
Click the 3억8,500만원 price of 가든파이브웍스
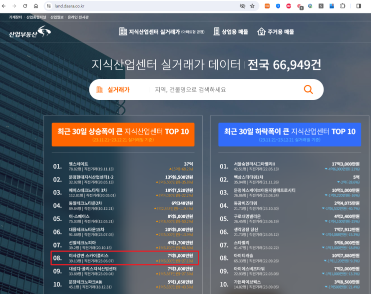(x=347, y=282)
